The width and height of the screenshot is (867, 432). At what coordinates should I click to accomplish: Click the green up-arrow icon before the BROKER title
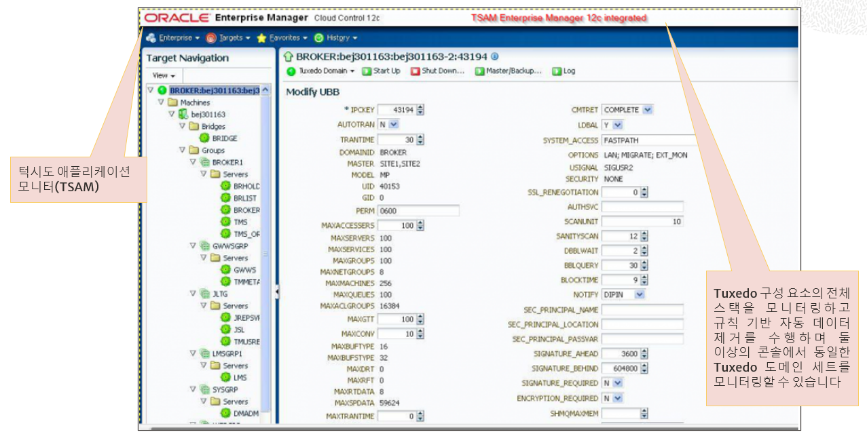[288, 56]
